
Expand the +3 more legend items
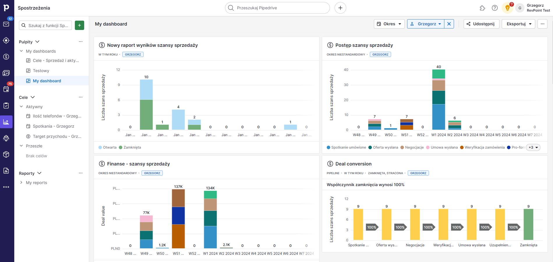coord(533,147)
